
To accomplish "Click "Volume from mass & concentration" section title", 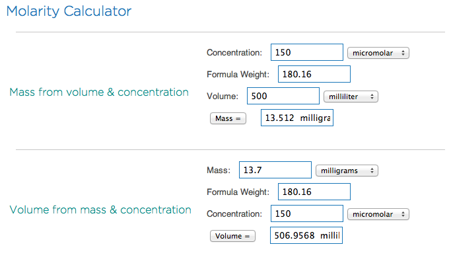I will (x=100, y=210).
